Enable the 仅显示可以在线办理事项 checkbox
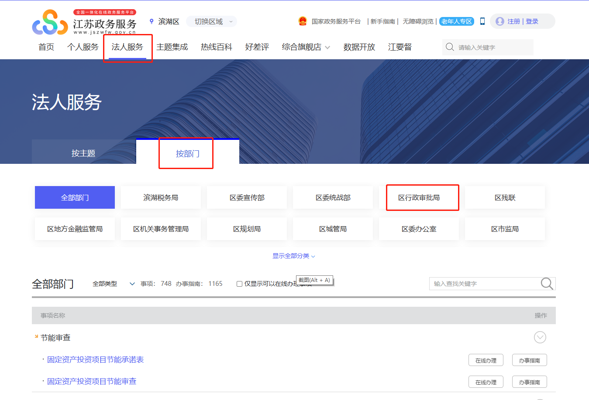Screen dimensions: 589x400 pos(239,284)
